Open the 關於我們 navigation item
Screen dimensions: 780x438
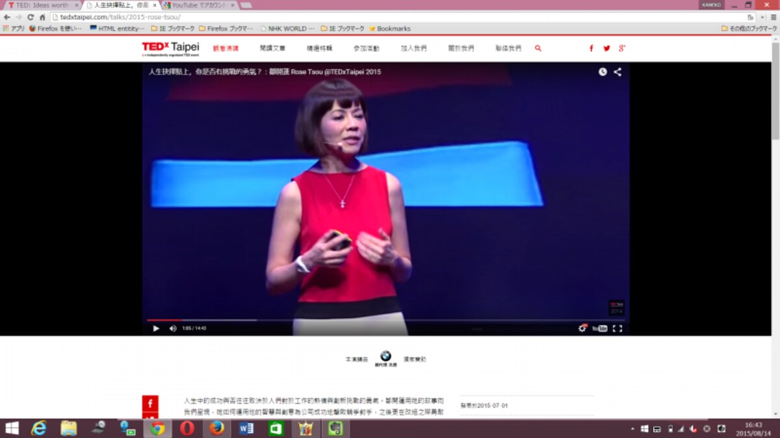pos(461,48)
